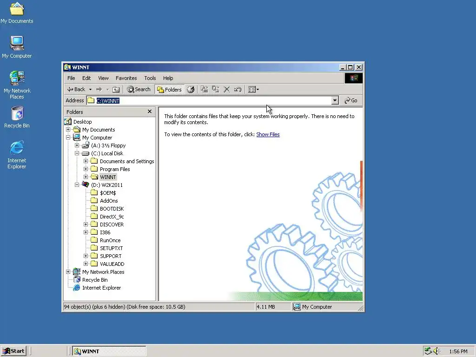
Task: Click the My Network Places desktop icon
Action: pyautogui.click(x=17, y=85)
